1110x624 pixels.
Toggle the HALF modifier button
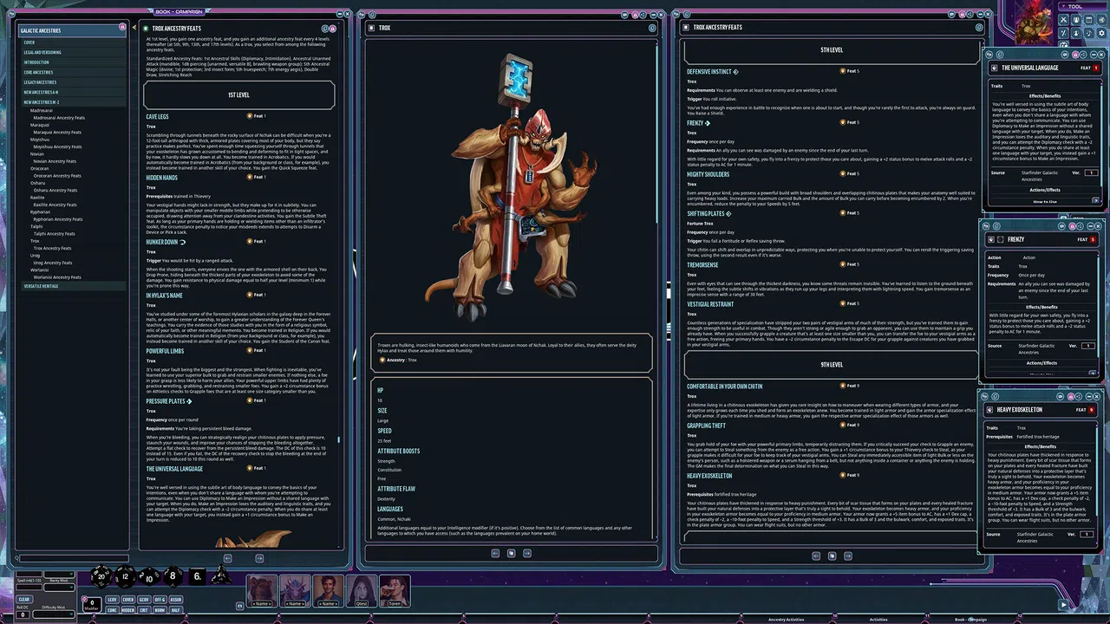point(176,610)
